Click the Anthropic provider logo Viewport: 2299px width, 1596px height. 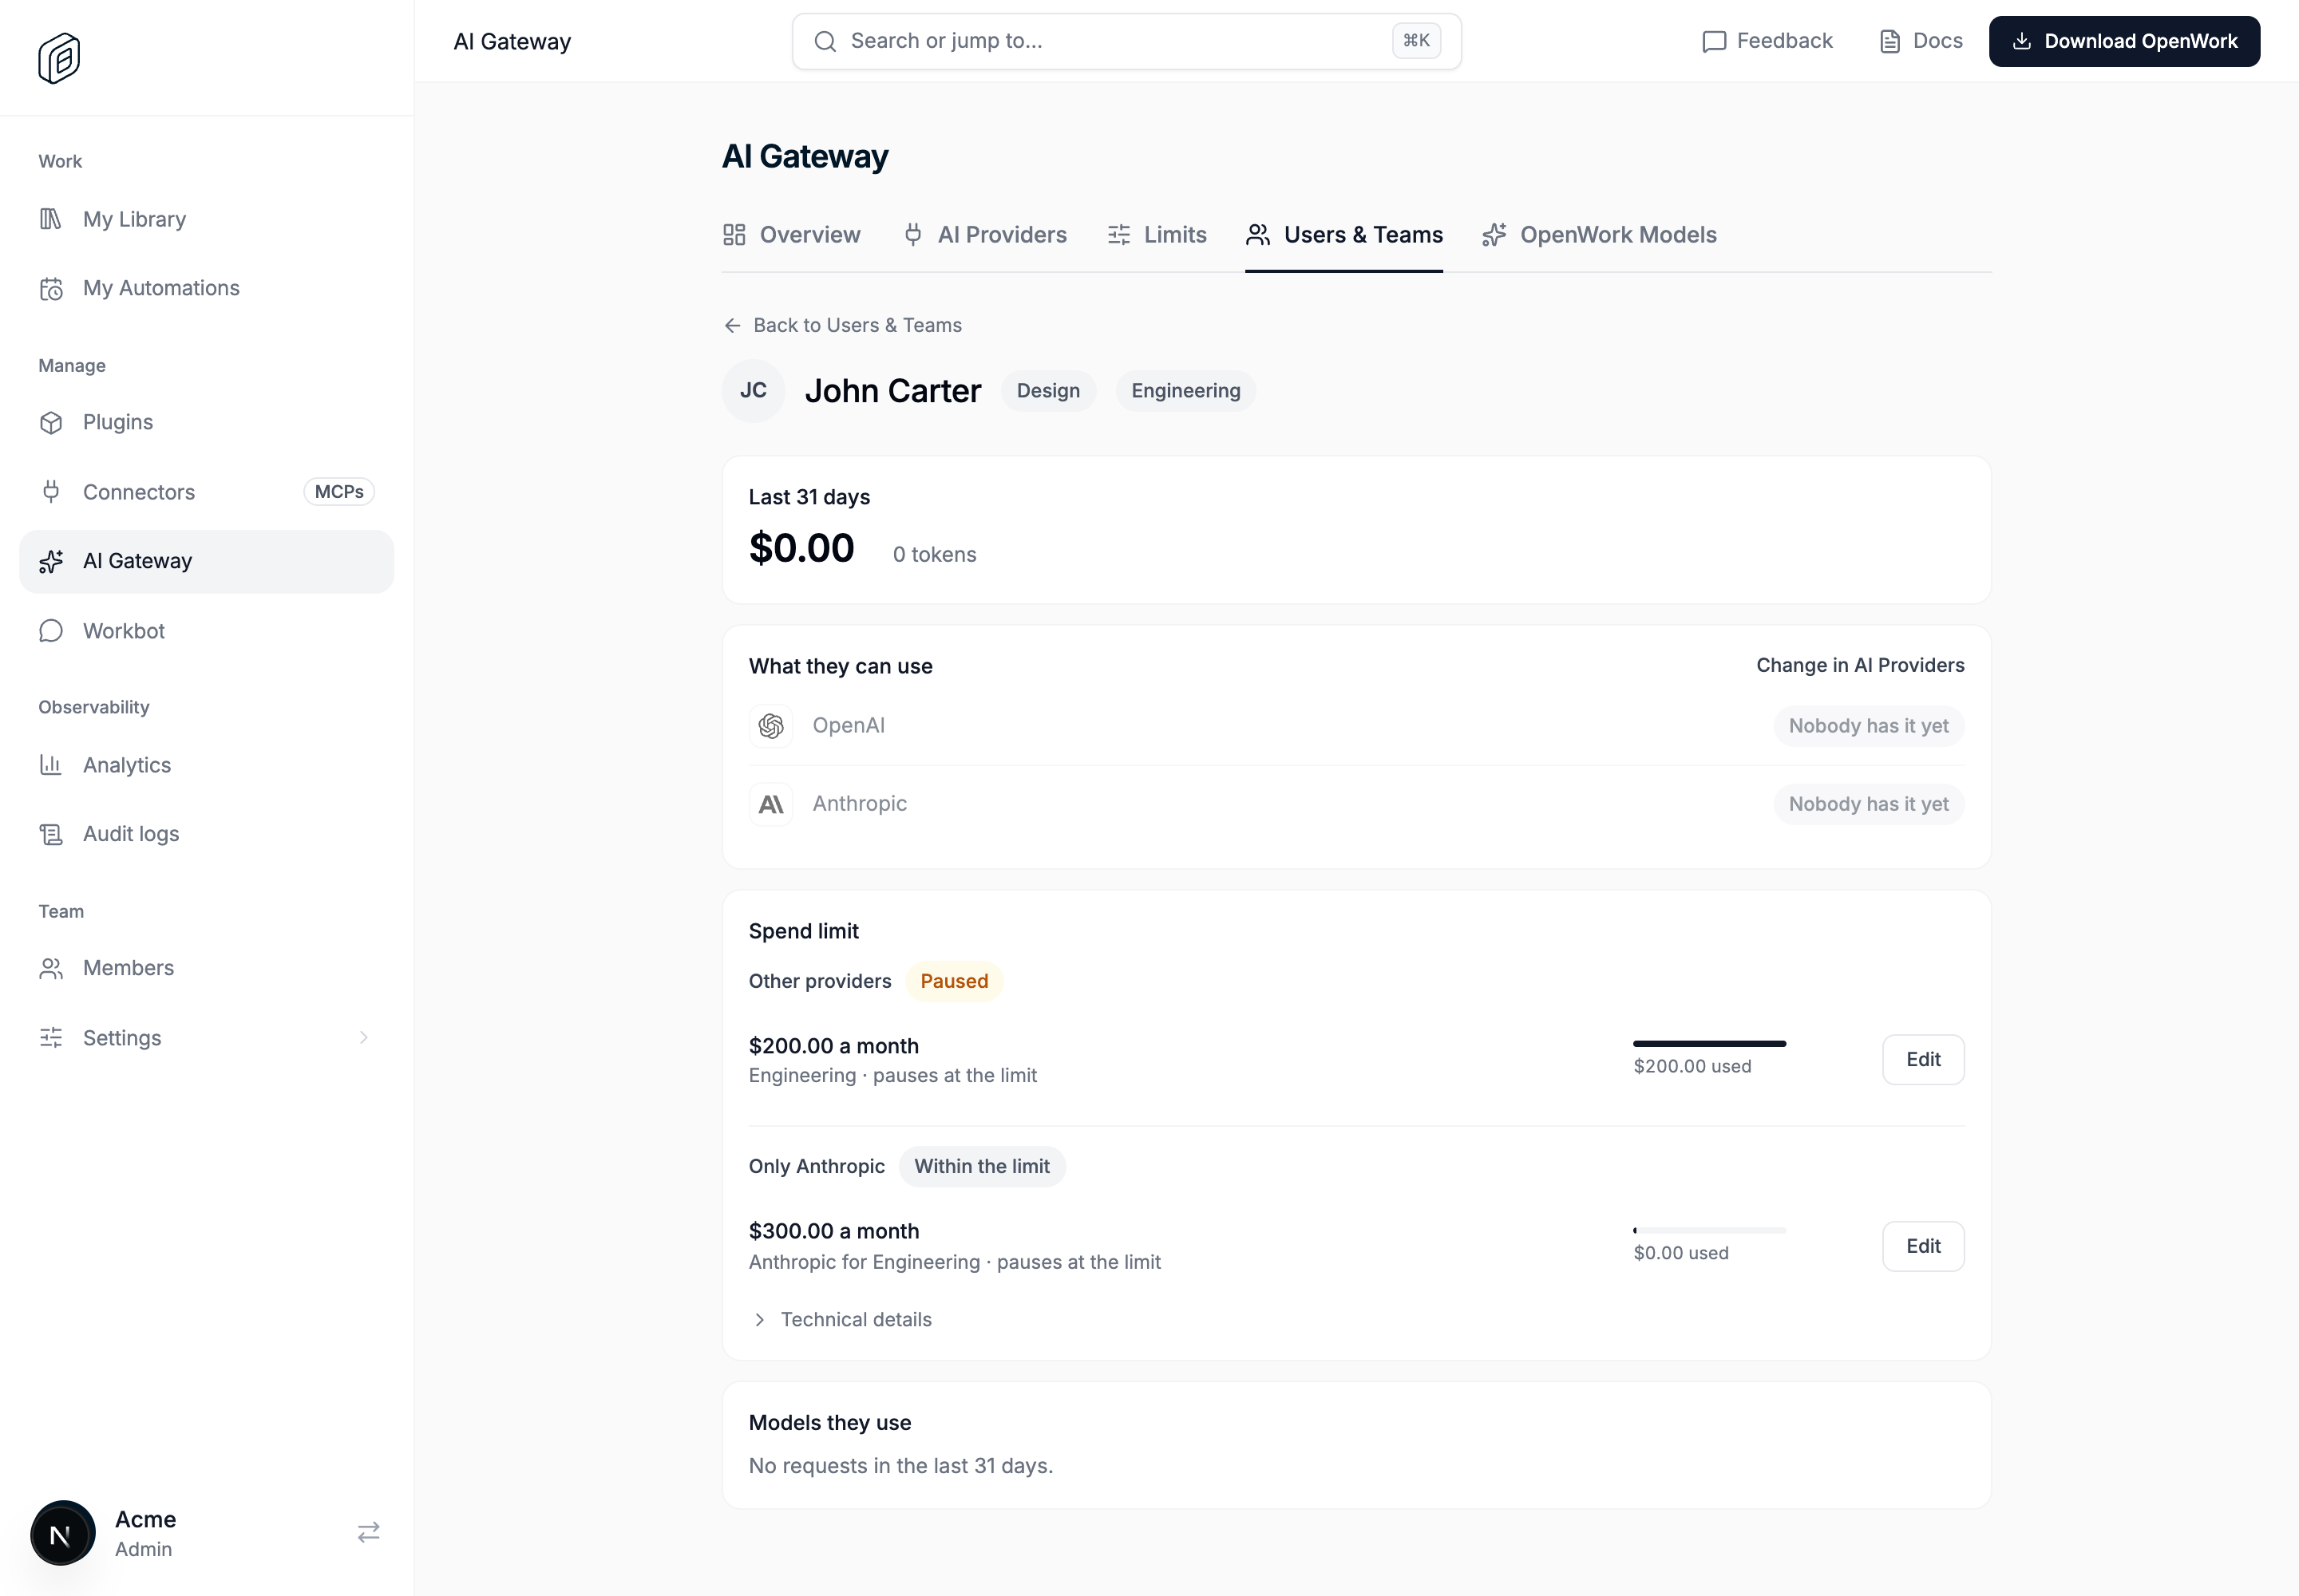point(771,804)
